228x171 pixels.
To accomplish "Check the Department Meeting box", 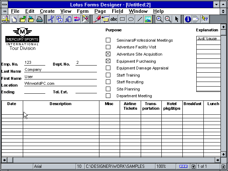I will pos(108,96).
